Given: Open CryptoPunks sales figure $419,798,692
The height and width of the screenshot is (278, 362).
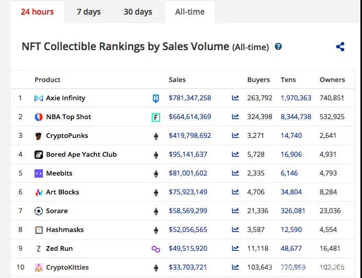Looking at the screenshot, I should coord(190,136).
